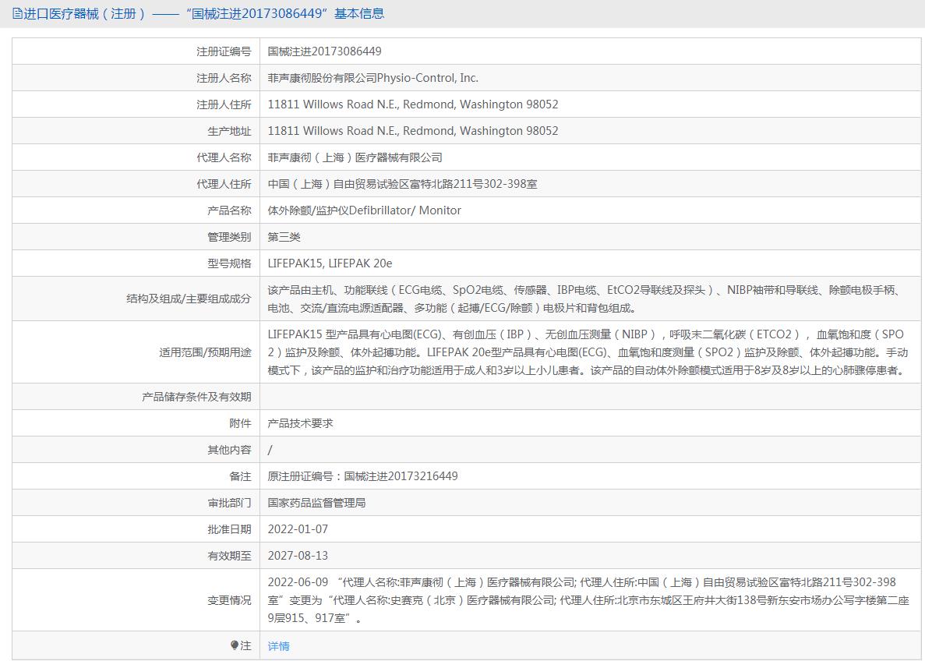Select approval department 国家药品监督管理局
The width and height of the screenshot is (925, 661).
point(317,503)
